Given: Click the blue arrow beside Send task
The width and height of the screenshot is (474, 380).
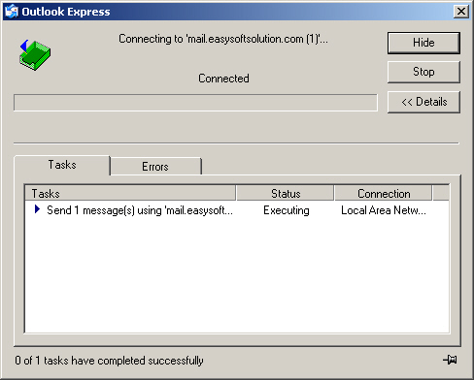Looking at the screenshot, I should pyautogui.click(x=37, y=209).
